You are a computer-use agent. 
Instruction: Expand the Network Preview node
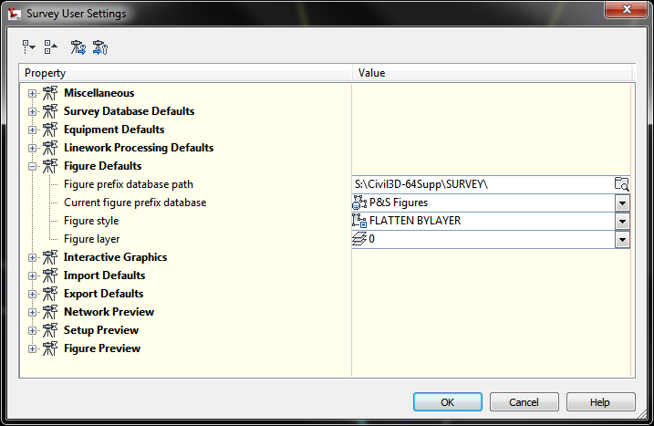pos(32,313)
